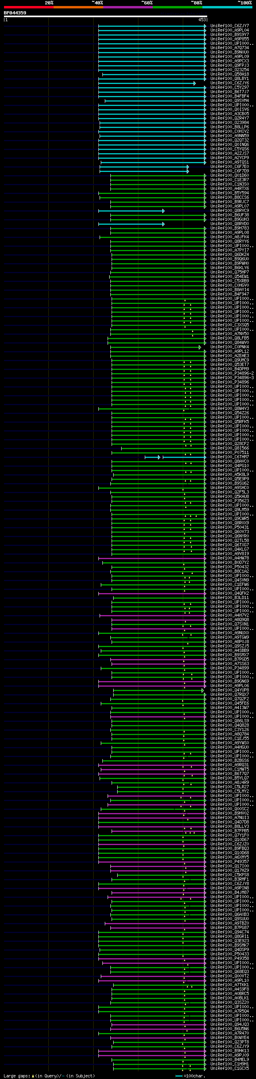
Task: Select label UniRef100_P34896-3
Action: (x=232, y=378)
